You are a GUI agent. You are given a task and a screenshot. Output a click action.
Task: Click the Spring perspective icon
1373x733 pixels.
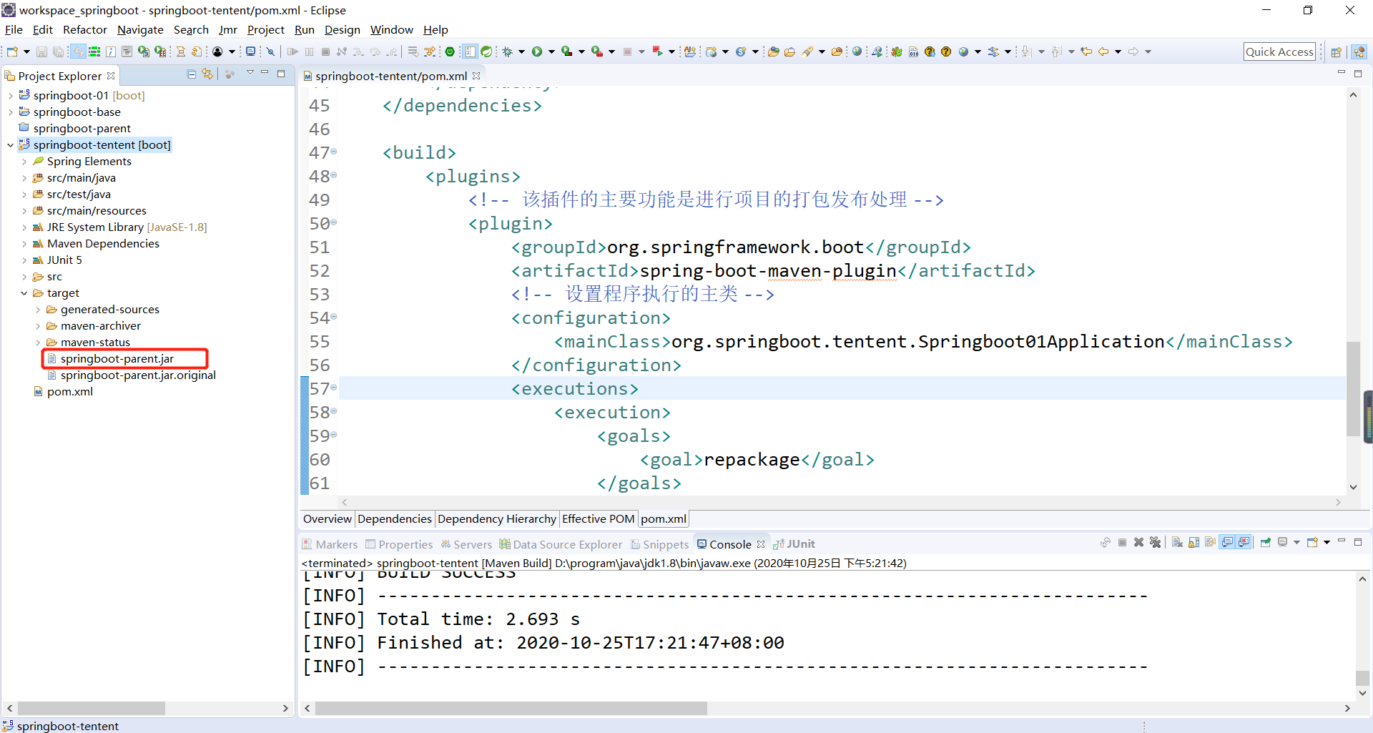[1359, 51]
